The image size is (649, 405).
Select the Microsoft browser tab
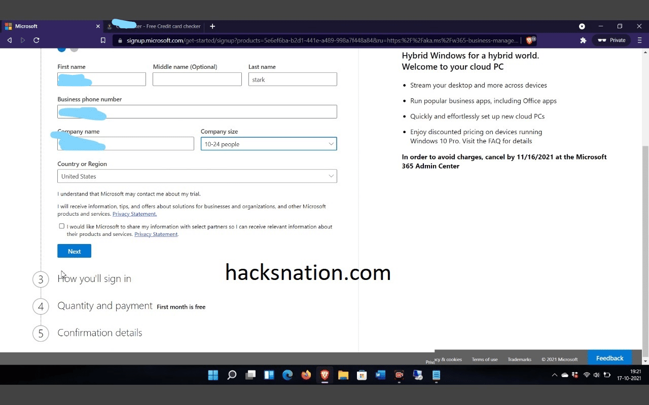pyautogui.click(x=52, y=26)
